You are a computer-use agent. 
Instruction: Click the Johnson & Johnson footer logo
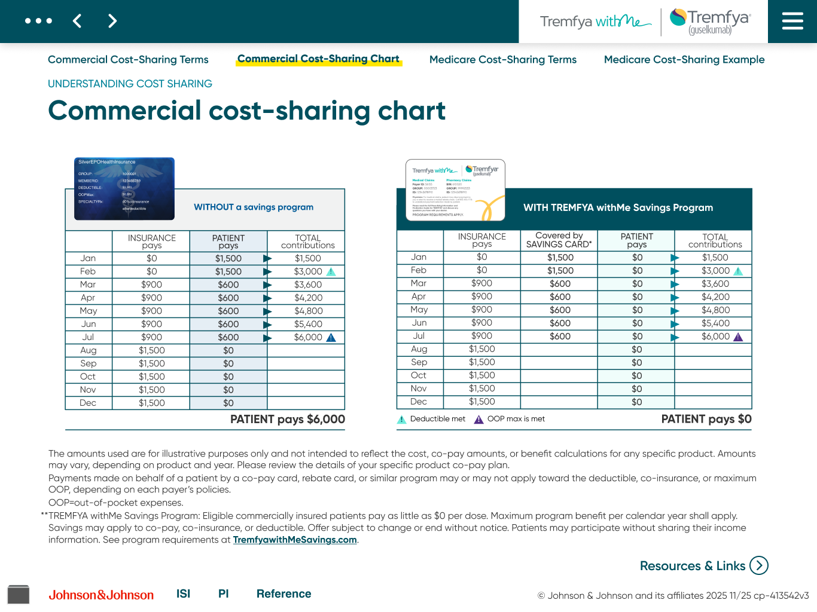102,595
